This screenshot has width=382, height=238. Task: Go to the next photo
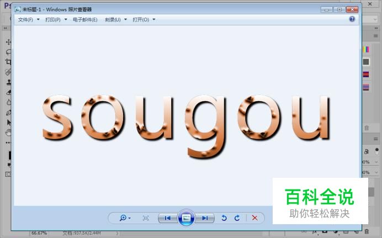pos(205,218)
